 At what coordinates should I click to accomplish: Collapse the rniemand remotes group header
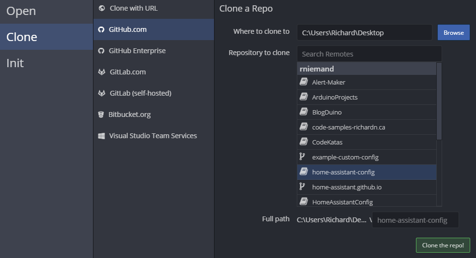(x=366, y=69)
